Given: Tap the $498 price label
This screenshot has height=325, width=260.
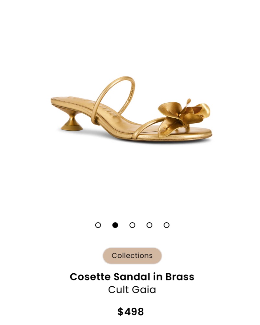Looking at the screenshot, I should coord(131,312).
